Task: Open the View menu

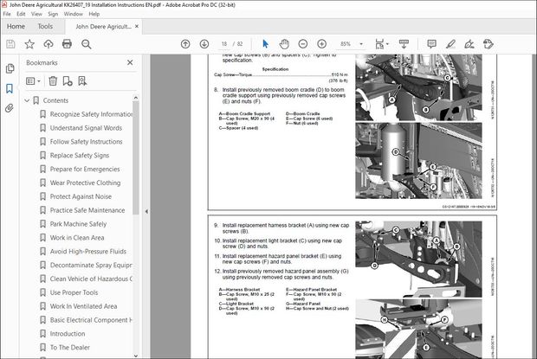Action: pos(36,14)
